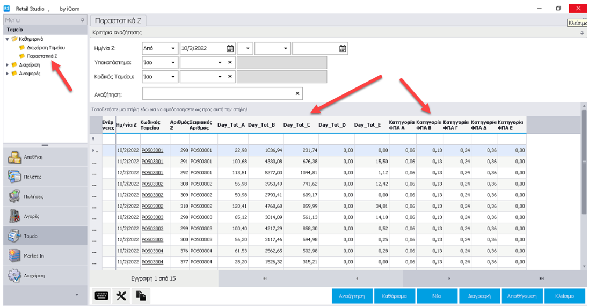This screenshot has height=308, width=589.
Task: Click the copy documents icon
Action: (x=140, y=296)
